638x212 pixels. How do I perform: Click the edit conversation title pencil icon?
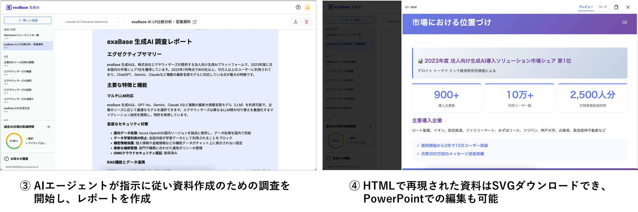pos(195,22)
